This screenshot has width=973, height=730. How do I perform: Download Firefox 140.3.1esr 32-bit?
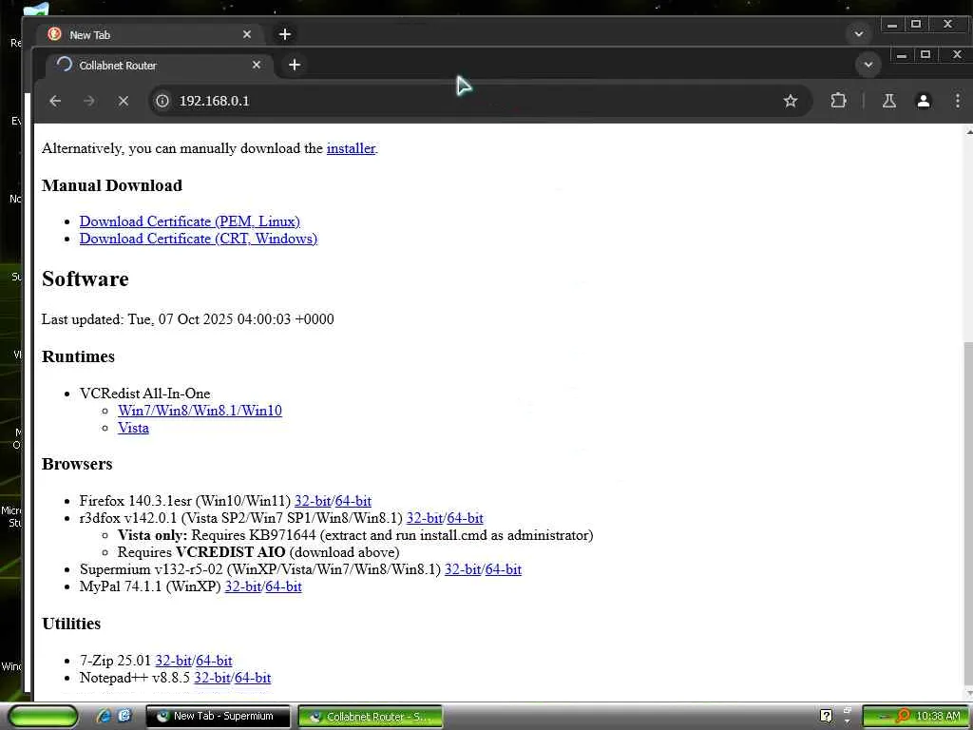(312, 501)
